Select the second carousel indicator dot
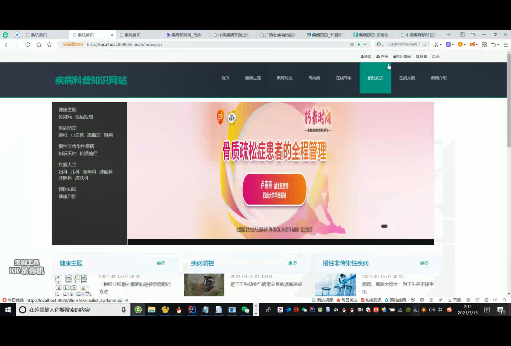This screenshot has width=511, height=346. coord(392,226)
